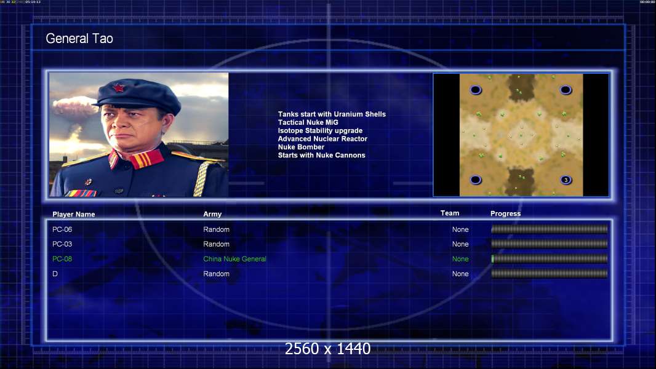The width and height of the screenshot is (656, 369).
Task: Click General Tao's portrait image
Action: [x=139, y=135]
